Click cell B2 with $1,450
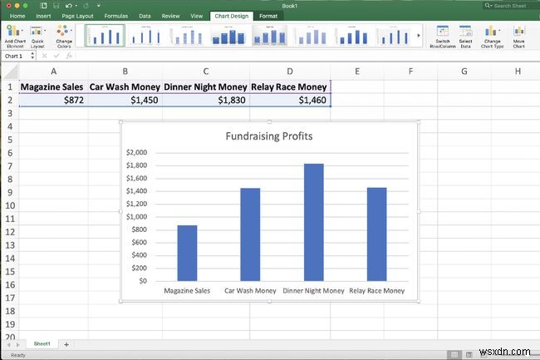This screenshot has width=540, height=360. click(125, 100)
